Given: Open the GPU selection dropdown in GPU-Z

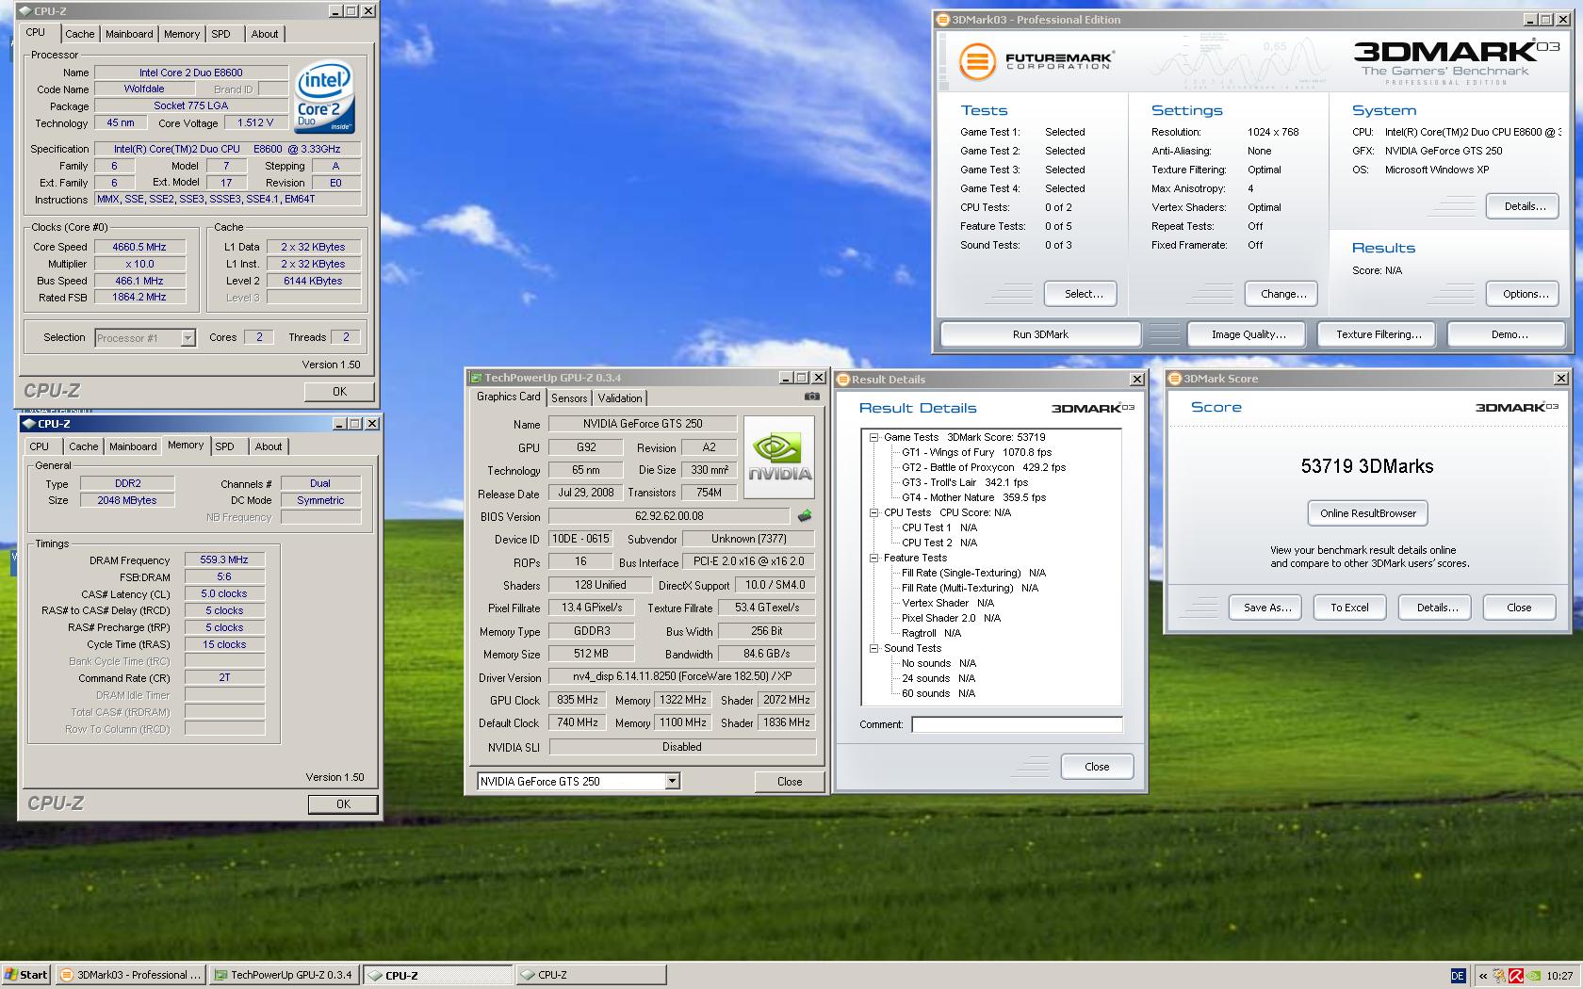Looking at the screenshot, I should [672, 781].
